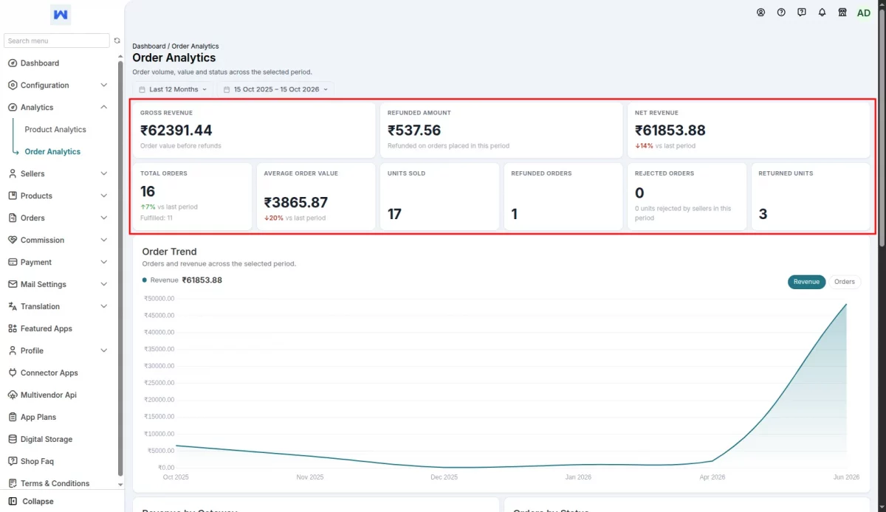The width and height of the screenshot is (886, 512).
Task: Click the Returned Units value 3
Action: (x=763, y=215)
